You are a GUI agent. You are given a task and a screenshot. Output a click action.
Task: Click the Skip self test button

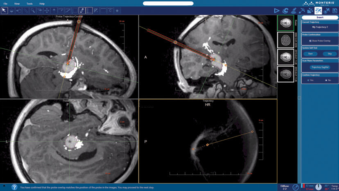(330, 54)
